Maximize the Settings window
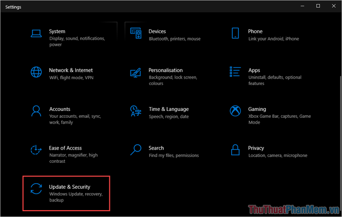Viewport: 342px width, 217px height. pos(318,6)
